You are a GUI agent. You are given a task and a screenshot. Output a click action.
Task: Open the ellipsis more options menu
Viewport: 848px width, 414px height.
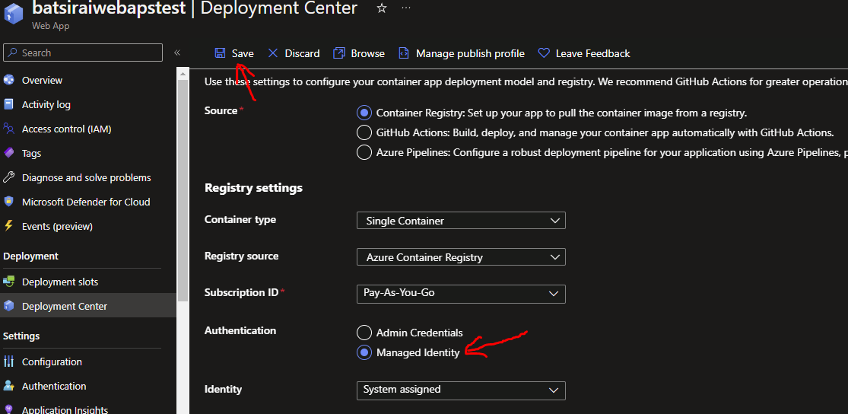click(407, 8)
